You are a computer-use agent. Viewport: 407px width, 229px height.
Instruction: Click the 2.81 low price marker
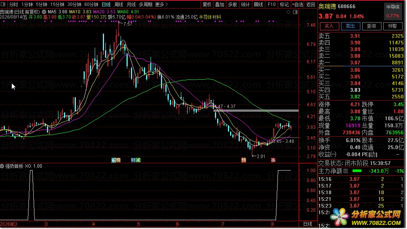click(x=261, y=156)
